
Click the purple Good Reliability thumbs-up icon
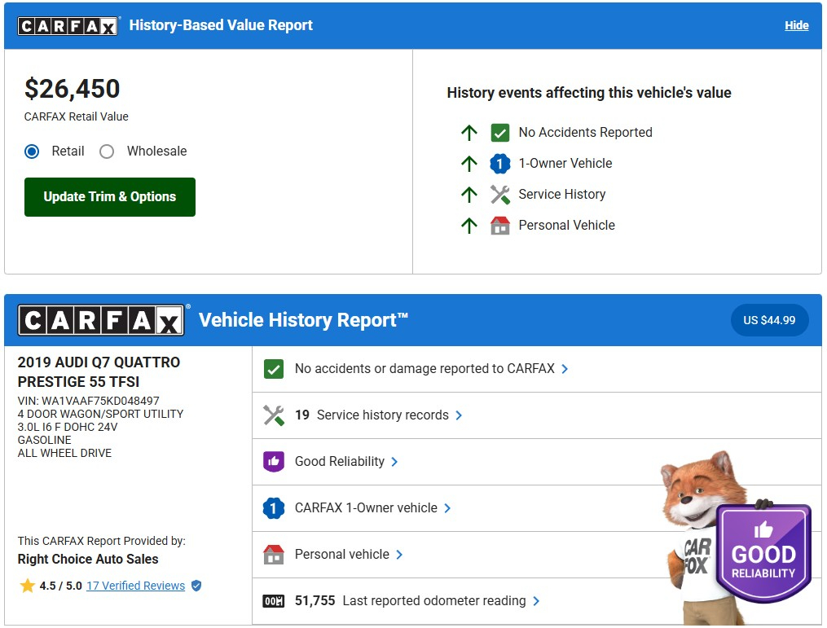[274, 462]
